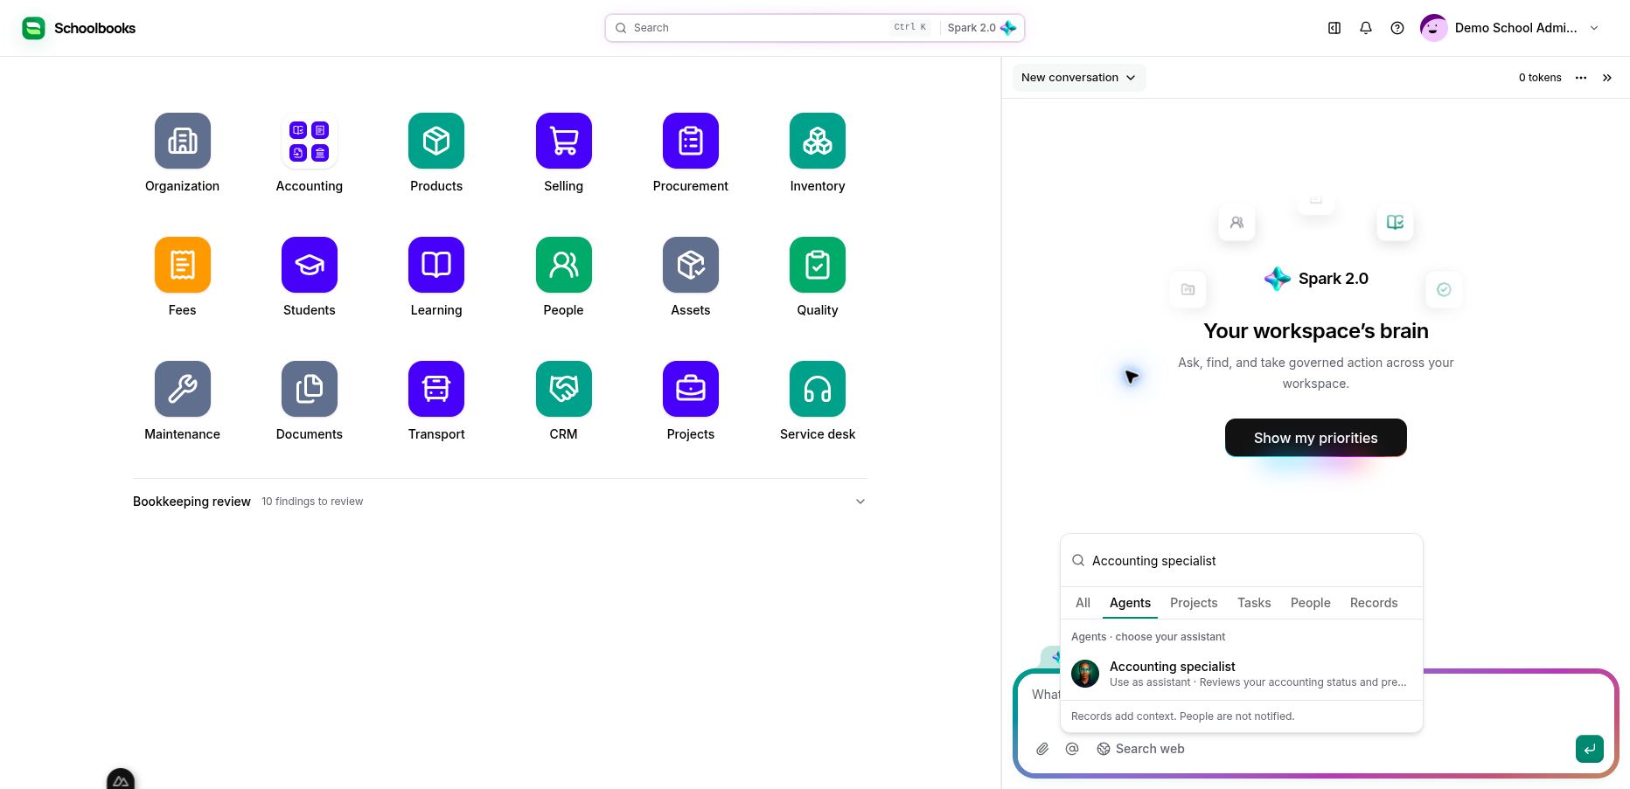This screenshot has width=1630, height=789.
Task: Click the @ mention icon
Action: point(1072,749)
